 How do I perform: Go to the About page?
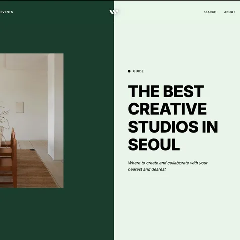point(229,12)
